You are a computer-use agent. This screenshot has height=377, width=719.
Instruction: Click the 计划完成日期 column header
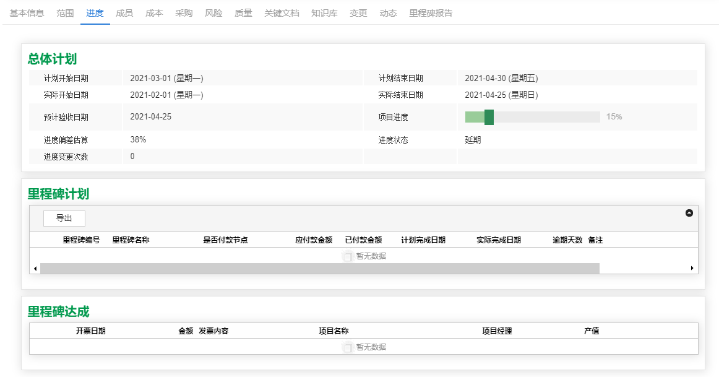click(x=423, y=240)
